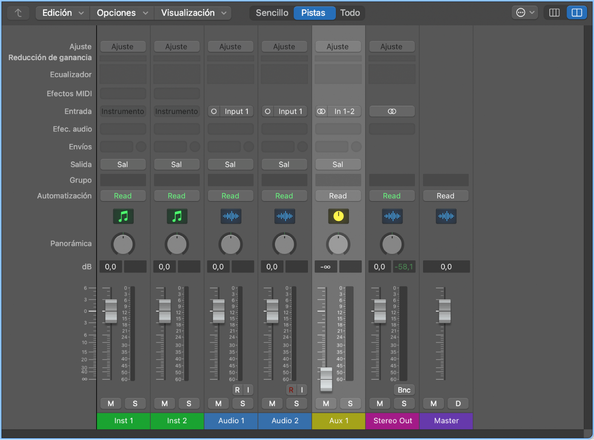Click the back arrow icon in toolbar
594x440 pixels.
pyautogui.click(x=18, y=13)
